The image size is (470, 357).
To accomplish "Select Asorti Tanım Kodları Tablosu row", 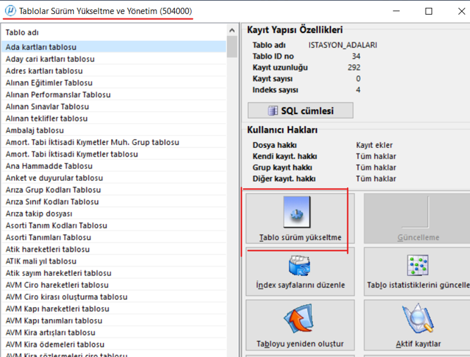I will (x=114, y=225).
